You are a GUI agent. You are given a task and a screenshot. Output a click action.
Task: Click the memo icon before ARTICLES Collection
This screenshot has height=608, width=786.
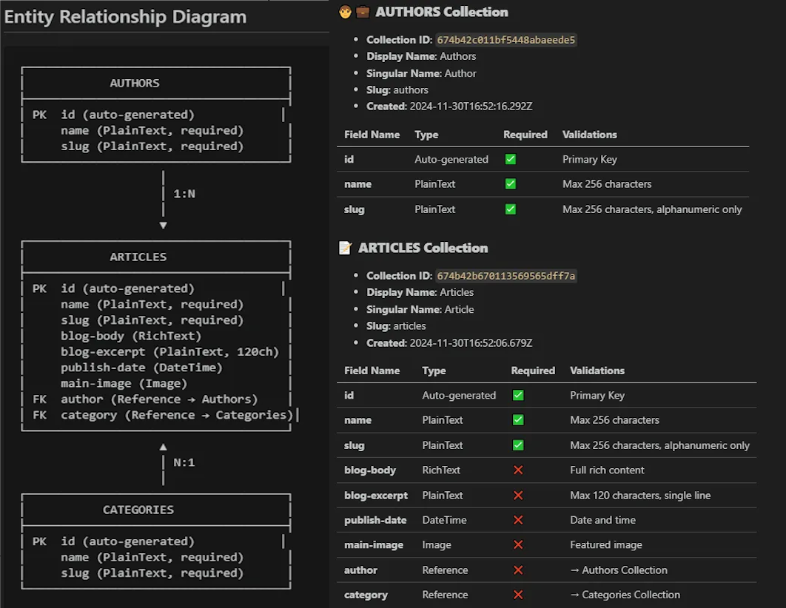pyautogui.click(x=346, y=247)
